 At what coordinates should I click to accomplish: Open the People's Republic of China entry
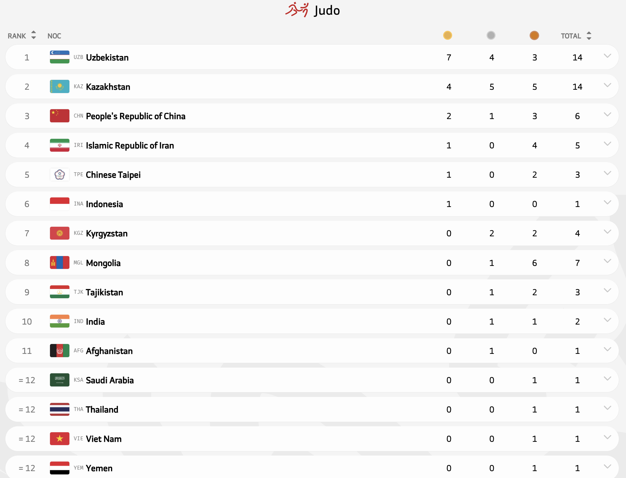point(136,116)
